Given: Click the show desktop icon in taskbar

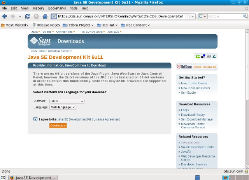Looking at the screenshot, I should [x=3, y=178].
